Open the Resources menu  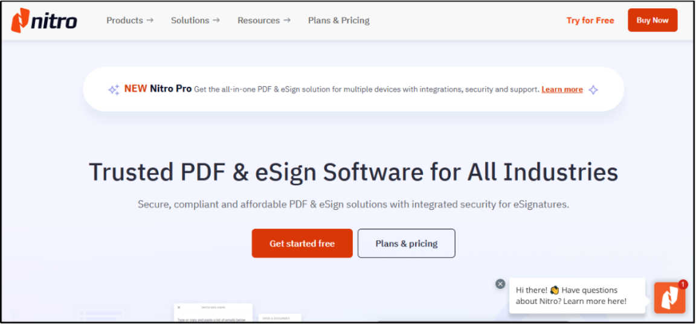coord(264,21)
